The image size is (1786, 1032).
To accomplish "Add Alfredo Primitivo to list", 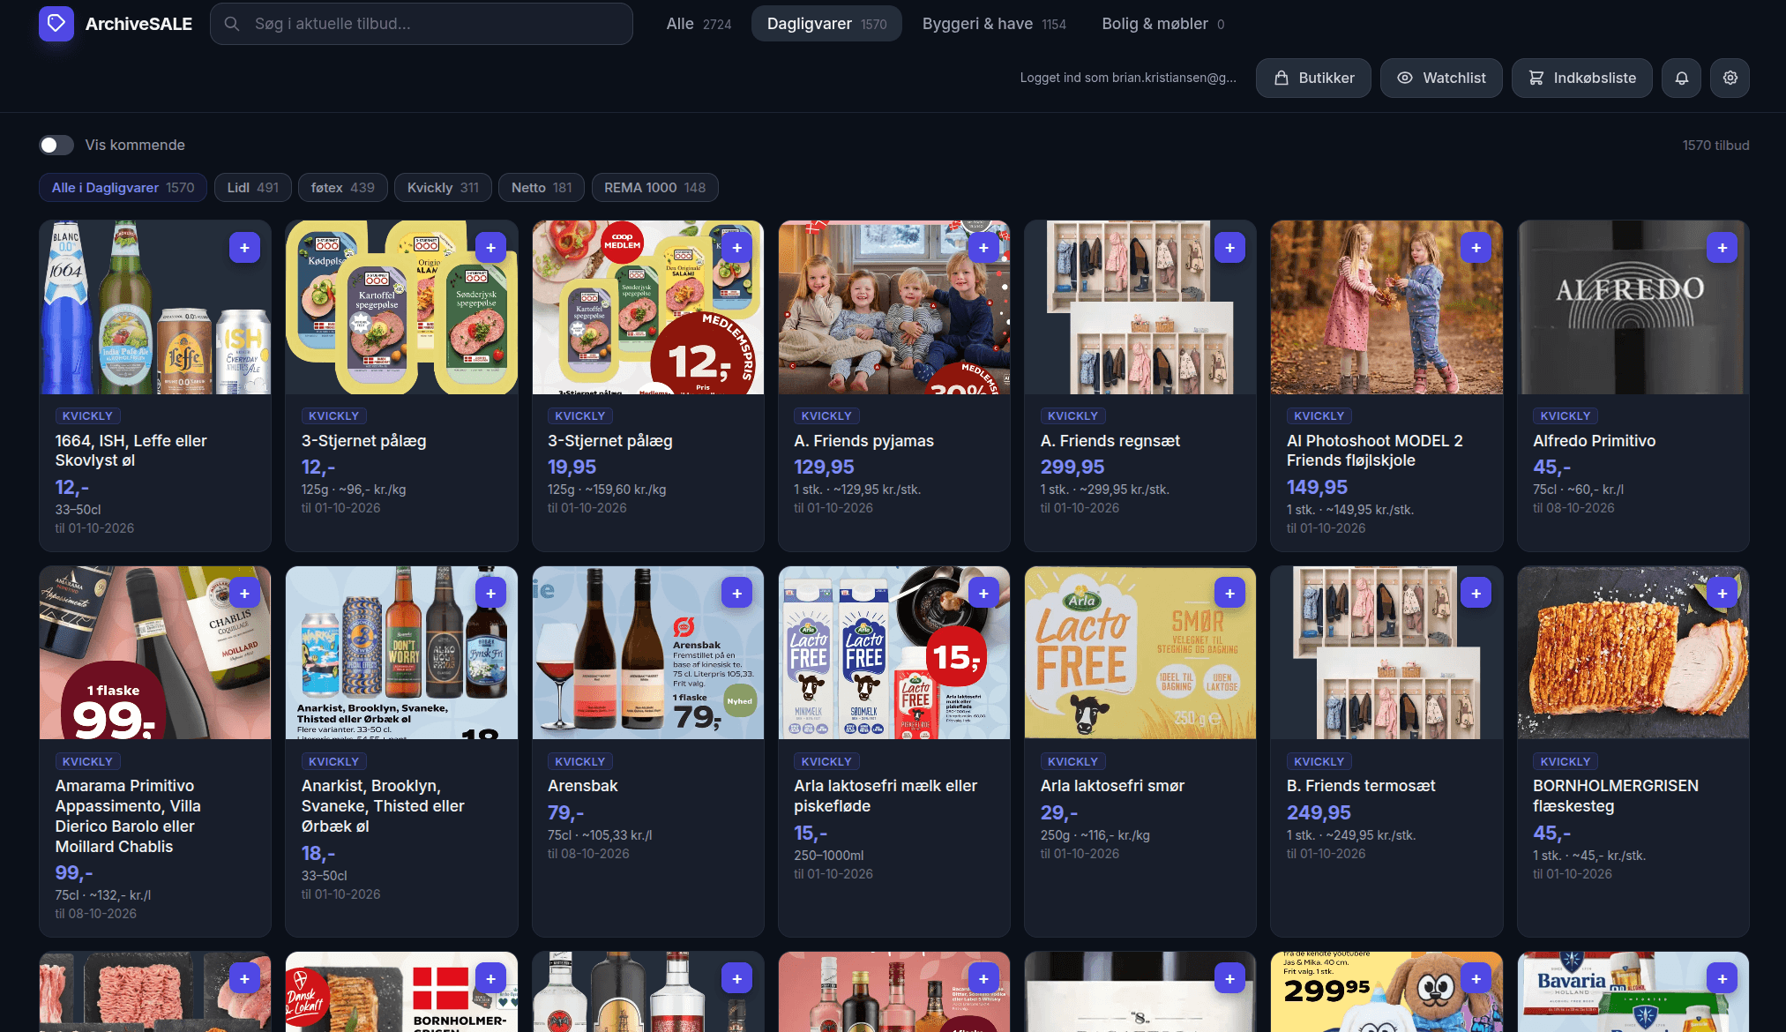I will click(1722, 248).
